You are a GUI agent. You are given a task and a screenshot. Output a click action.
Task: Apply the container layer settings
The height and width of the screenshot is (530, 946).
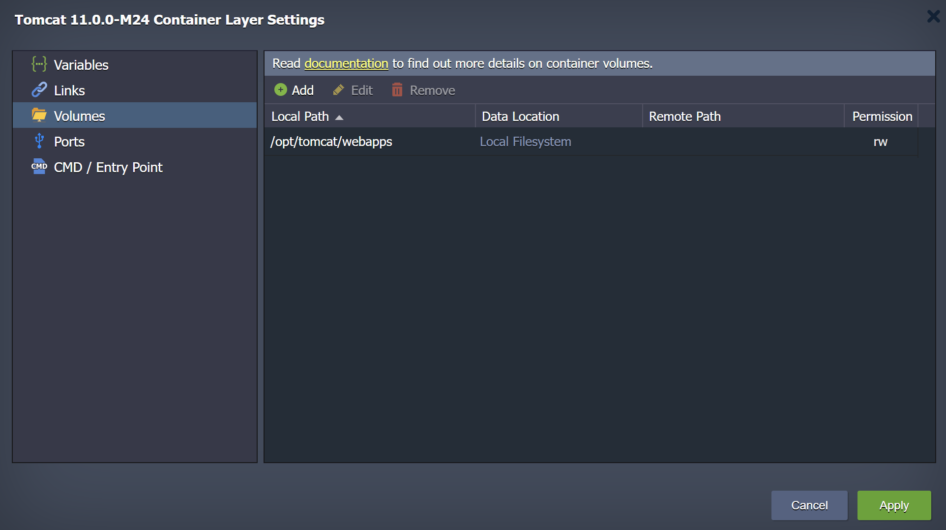tap(894, 505)
